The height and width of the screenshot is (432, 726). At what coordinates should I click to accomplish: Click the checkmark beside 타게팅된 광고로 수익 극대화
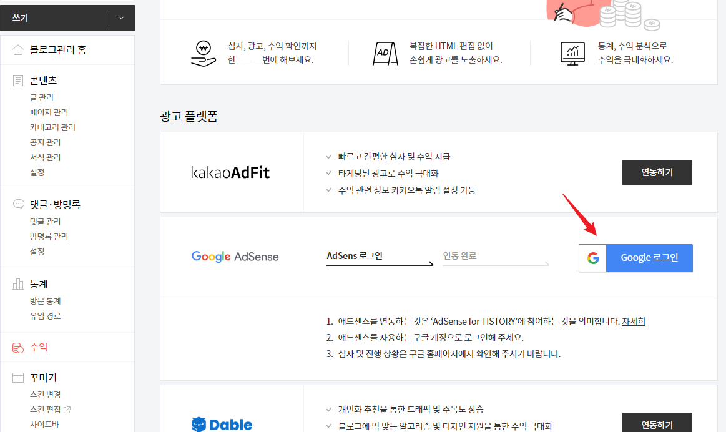(x=329, y=174)
